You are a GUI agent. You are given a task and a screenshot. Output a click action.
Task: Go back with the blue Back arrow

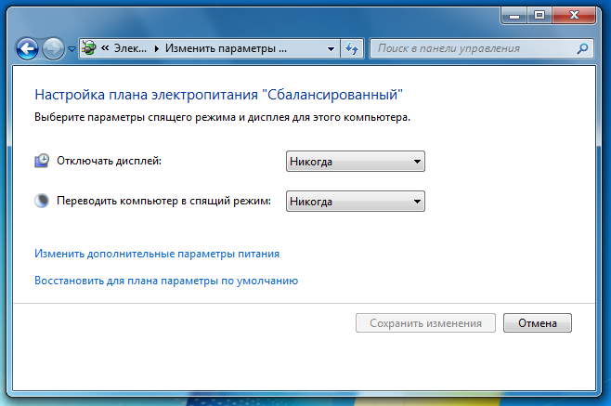[x=27, y=49]
